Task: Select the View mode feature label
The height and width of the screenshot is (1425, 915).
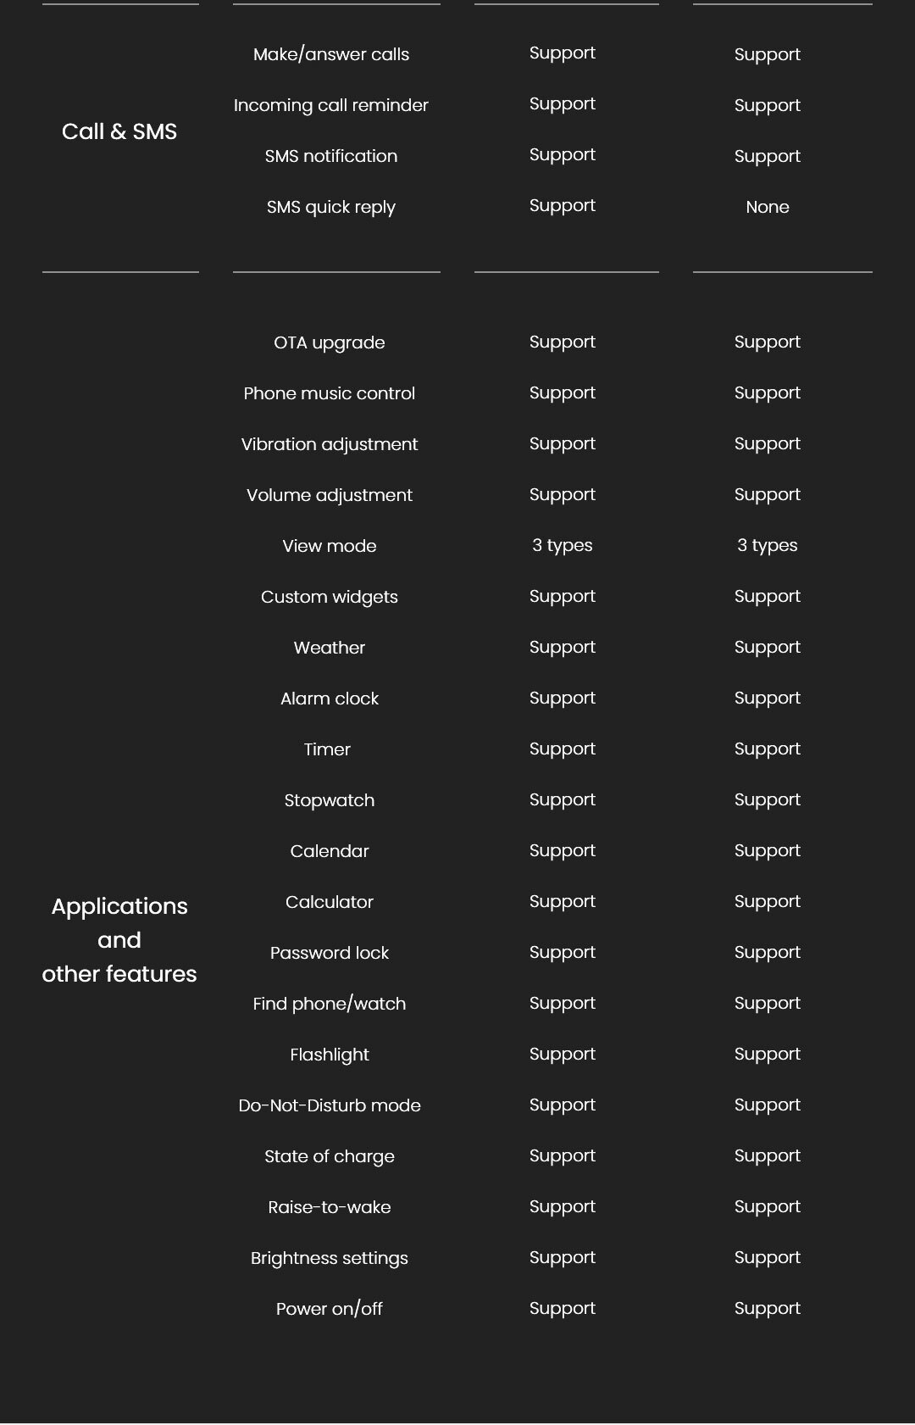Action: pyautogui.click(x=330, y=546)
